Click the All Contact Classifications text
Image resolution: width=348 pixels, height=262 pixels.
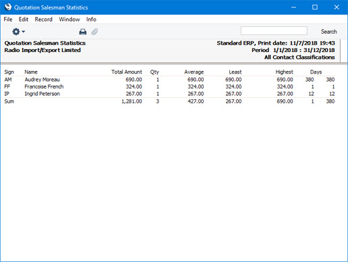coord(299,57)
